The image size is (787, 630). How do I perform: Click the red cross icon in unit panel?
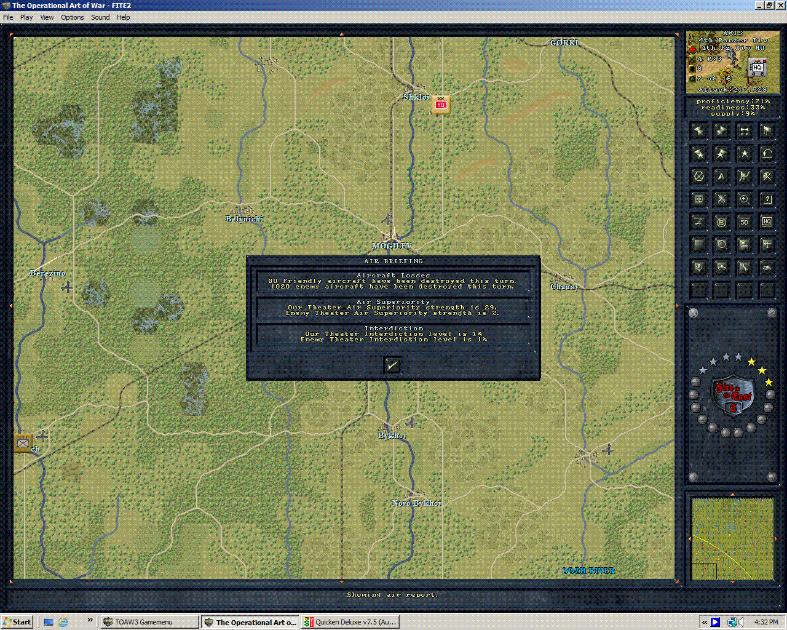[x=692, y=48]
